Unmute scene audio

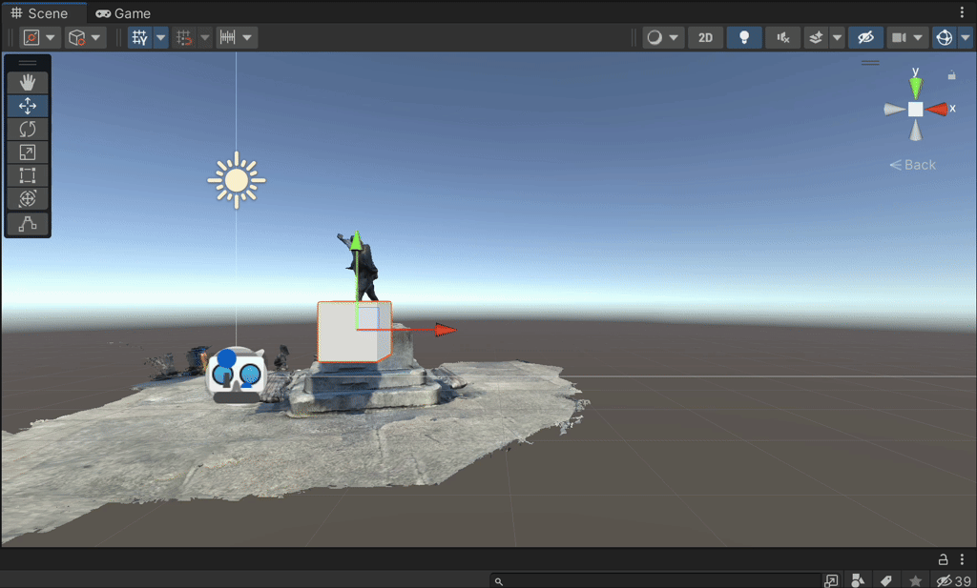tap(782, 37)
